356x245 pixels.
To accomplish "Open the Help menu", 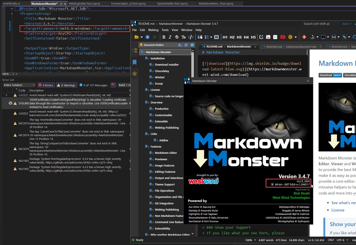I will 198,30.
